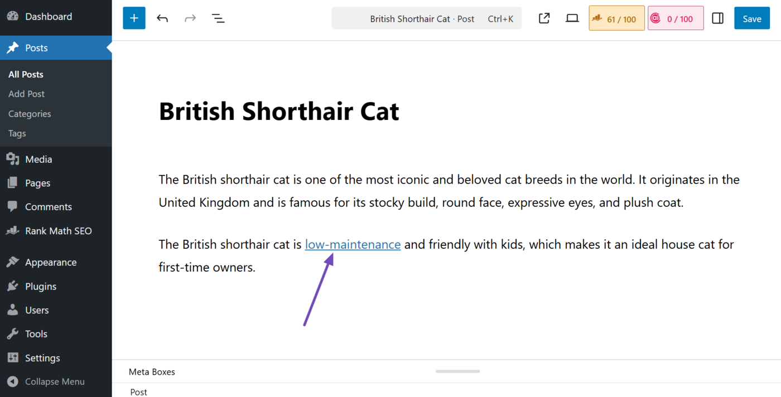Open the command palette search field
The height and width of the screenshot is (397, 781).
426,18
